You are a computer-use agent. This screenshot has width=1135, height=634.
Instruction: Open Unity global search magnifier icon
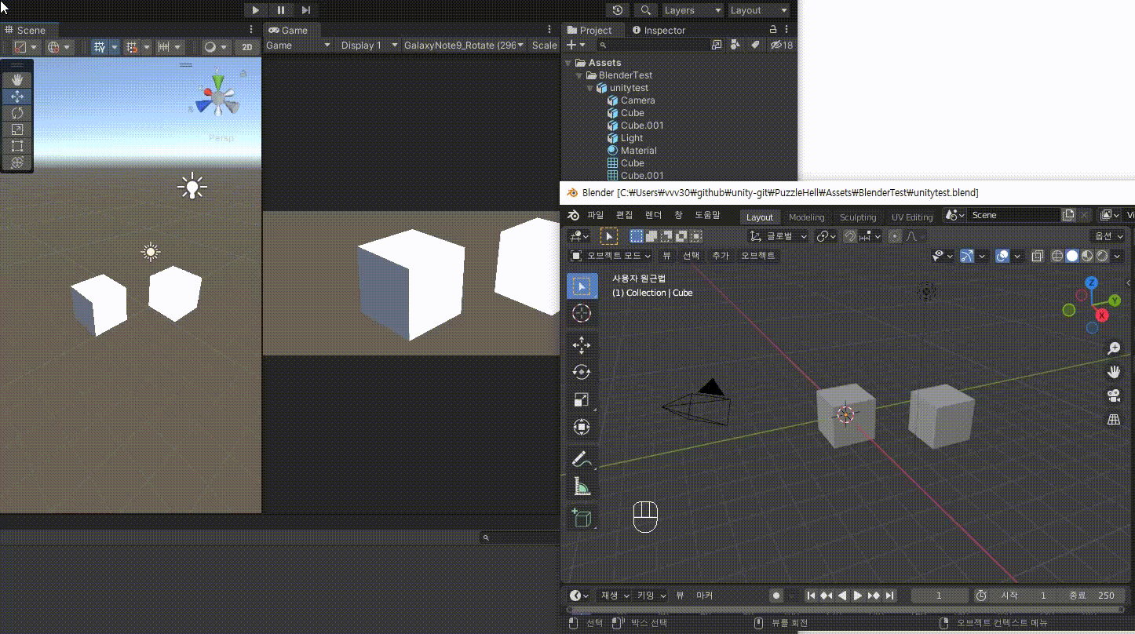tap(645, 10)
